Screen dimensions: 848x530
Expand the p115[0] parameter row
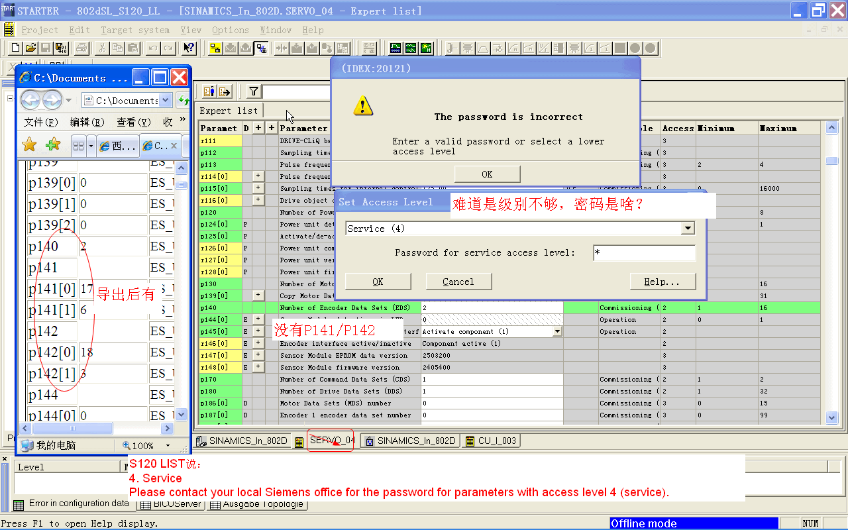click(x=258, y=188)
